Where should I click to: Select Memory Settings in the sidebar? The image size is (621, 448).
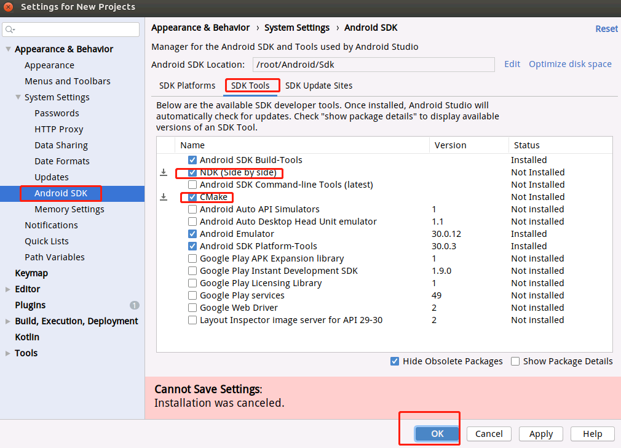pyautogui.click(x=68, y=209)
